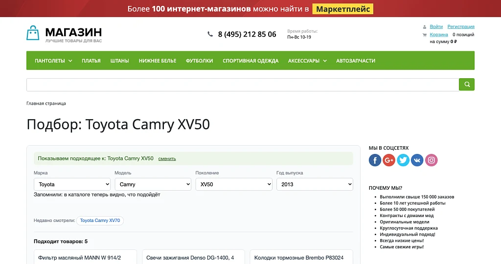The width and height of the screenshot is (501, 264).
Task: Click the Выполнили свыше 150 000 заказов item
Action: coord(417,197)
